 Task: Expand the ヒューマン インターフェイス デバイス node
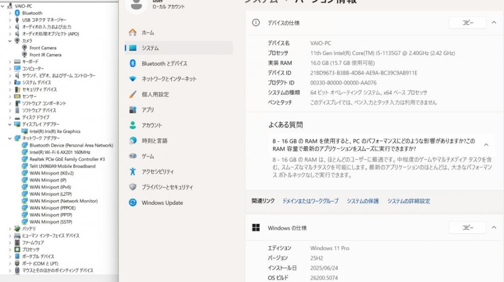point(10,236)
